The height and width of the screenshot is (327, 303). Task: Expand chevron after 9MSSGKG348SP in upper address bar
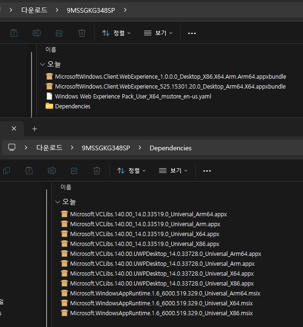pos(125,10)
